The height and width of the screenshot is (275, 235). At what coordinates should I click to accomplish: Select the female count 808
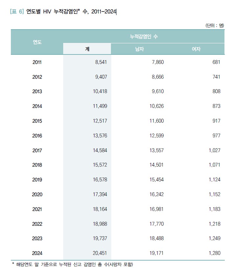pos(216,92)
